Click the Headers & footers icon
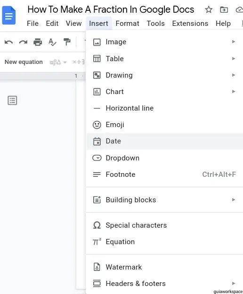This screenshot has width=243, height=294. point(97,283)
